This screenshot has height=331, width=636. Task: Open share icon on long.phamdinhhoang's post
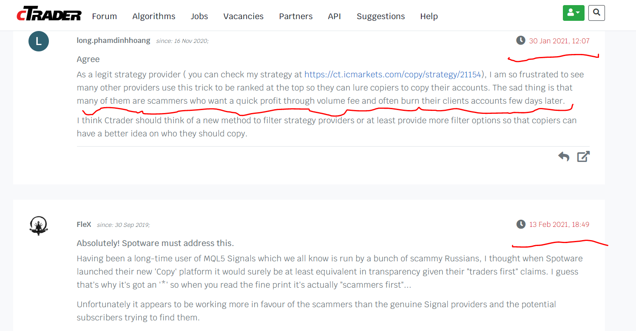point(583,156)
